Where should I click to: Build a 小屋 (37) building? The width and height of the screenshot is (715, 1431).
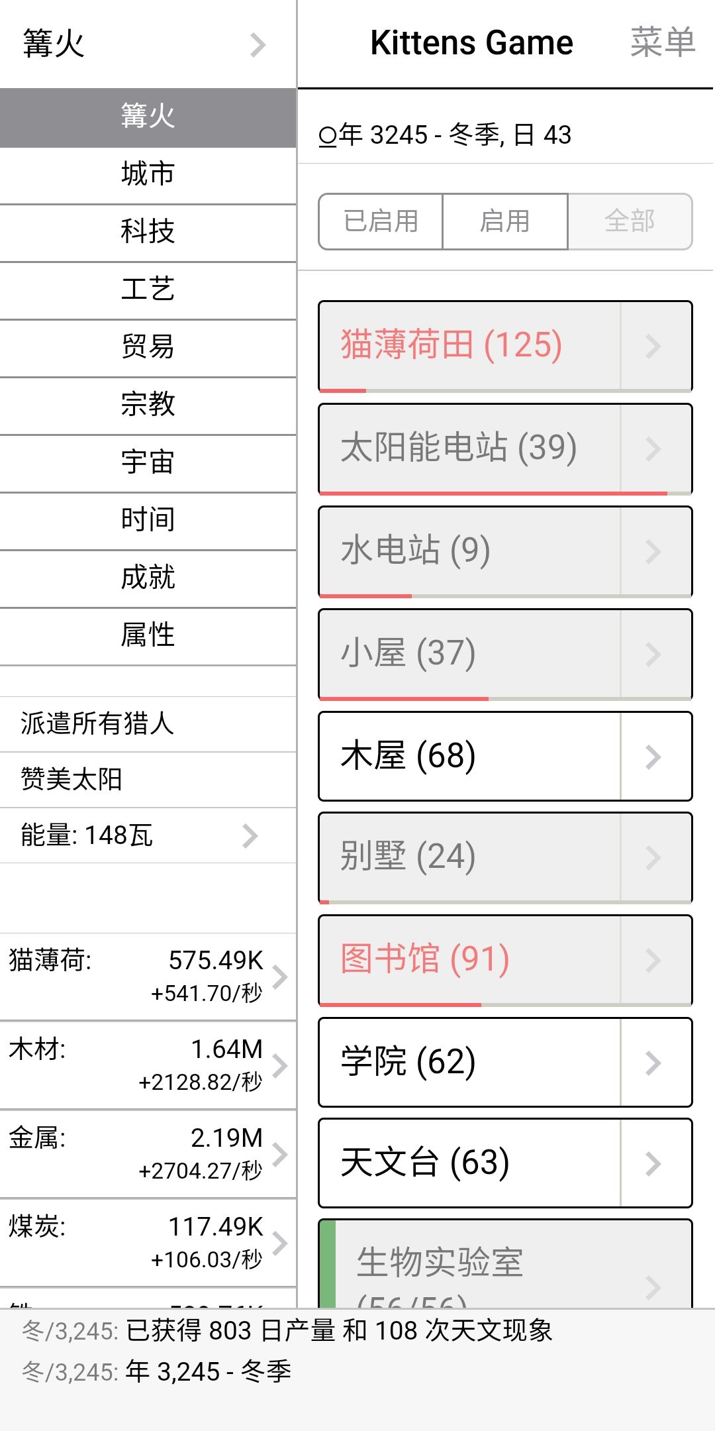pyautogui.click(x=469, y=653)
